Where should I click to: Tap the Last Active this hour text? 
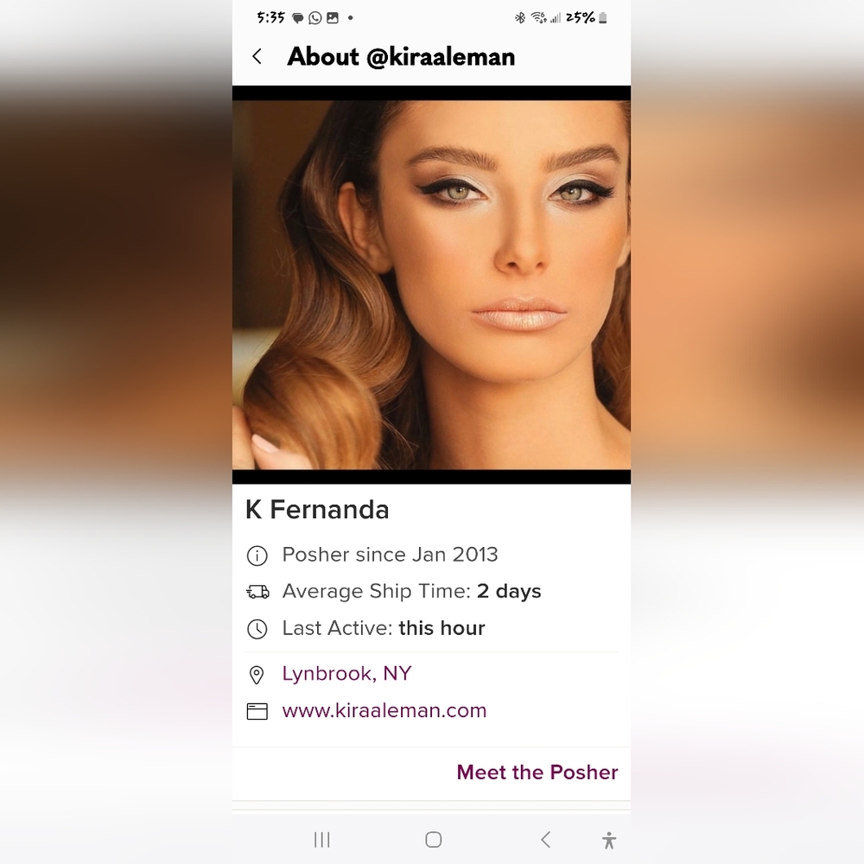click(383, 628)
